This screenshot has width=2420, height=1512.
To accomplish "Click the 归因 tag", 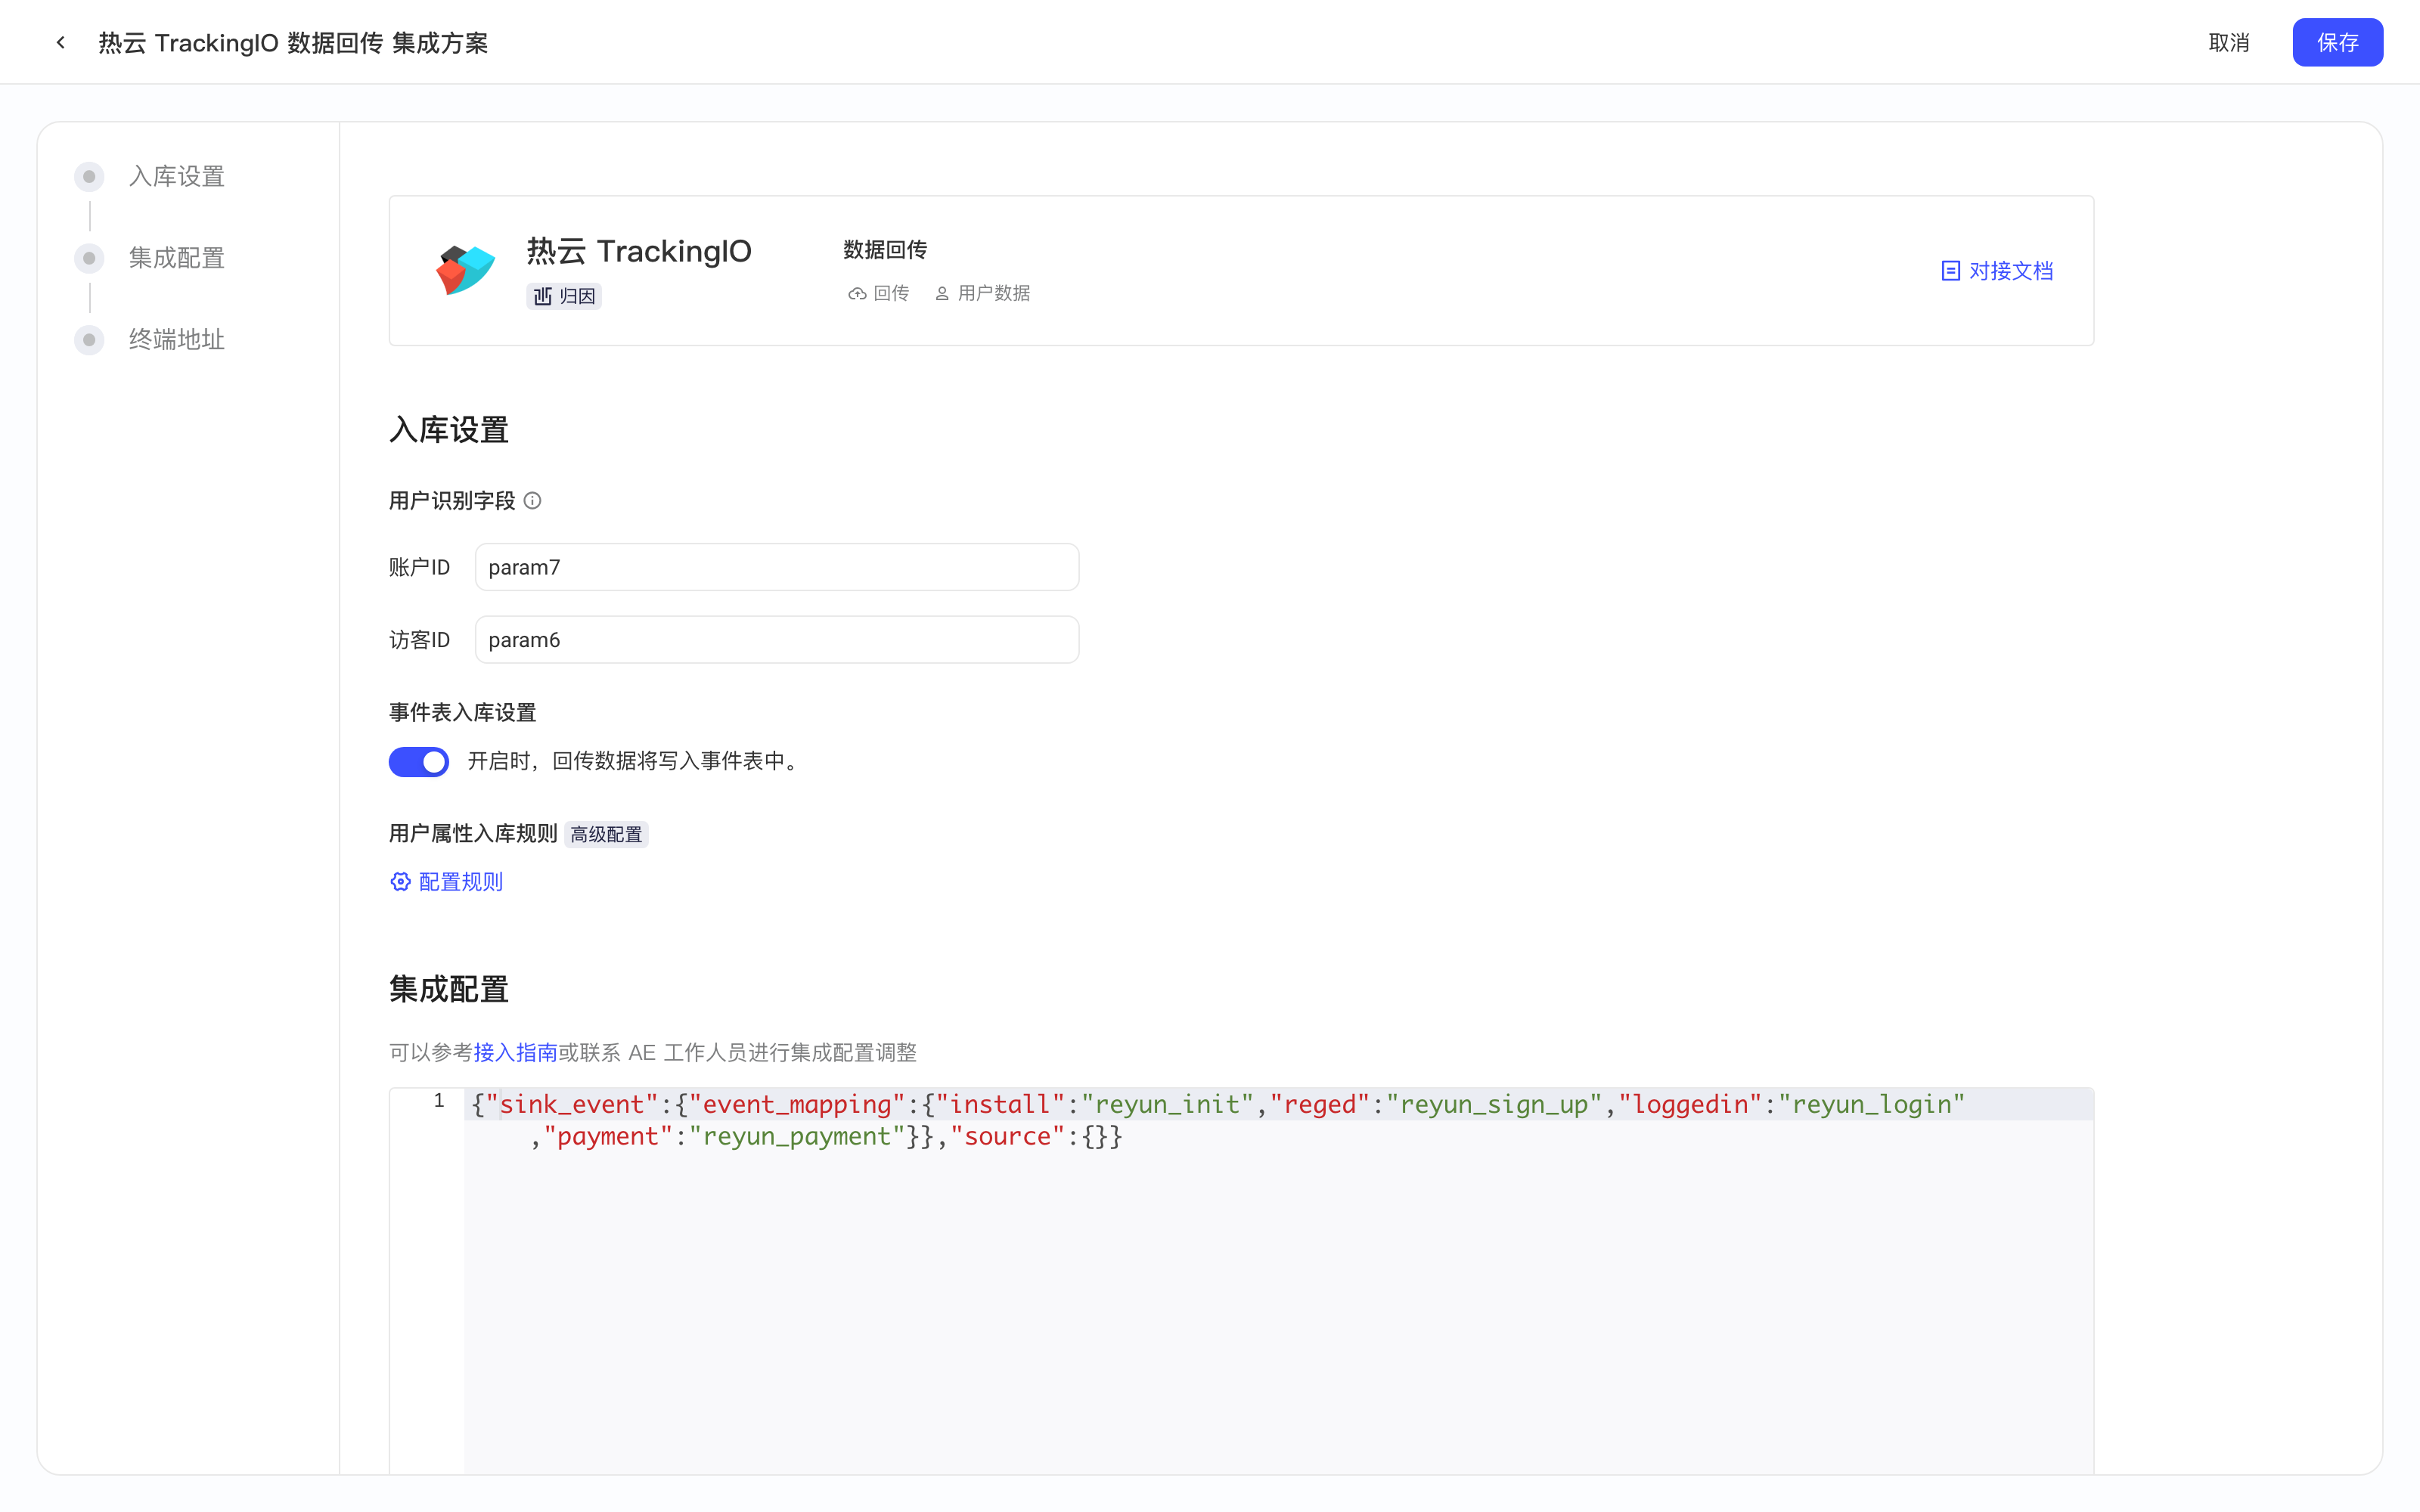I will point(564,296).
